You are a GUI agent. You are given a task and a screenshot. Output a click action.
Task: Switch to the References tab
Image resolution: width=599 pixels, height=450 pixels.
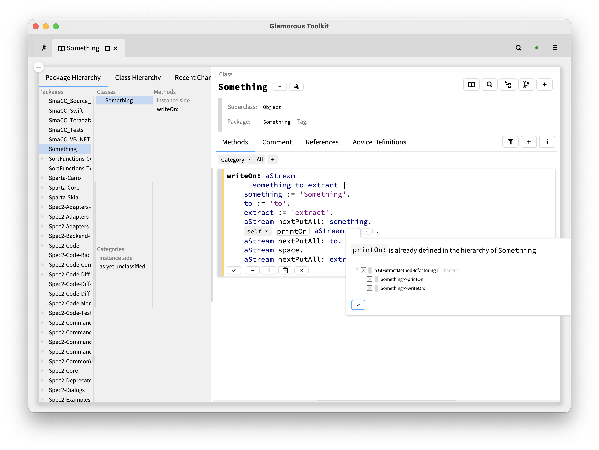point(322,142)
